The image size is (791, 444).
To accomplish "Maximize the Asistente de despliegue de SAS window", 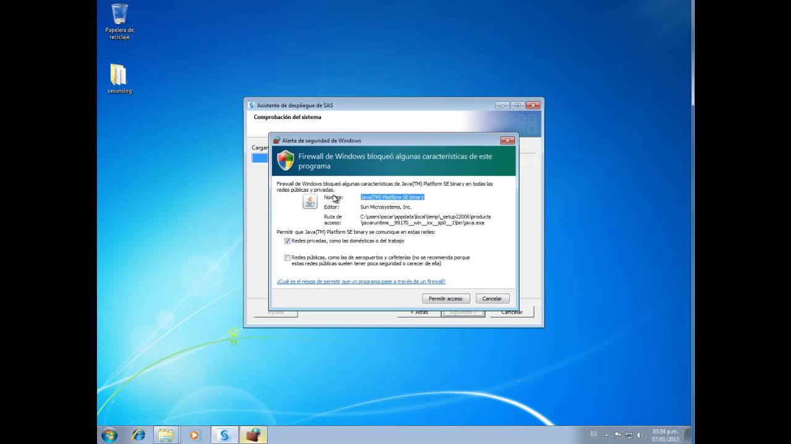I will pos(518,105).
